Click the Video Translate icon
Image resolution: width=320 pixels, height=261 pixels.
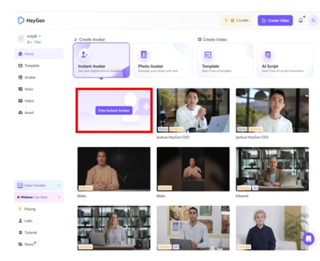tap(20, 185)
